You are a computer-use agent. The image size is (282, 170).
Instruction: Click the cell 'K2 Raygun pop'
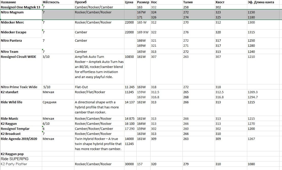[x=21, y=154]
